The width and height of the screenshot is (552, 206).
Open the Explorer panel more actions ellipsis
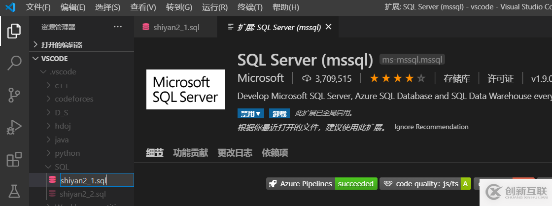[x=118, y=27]
